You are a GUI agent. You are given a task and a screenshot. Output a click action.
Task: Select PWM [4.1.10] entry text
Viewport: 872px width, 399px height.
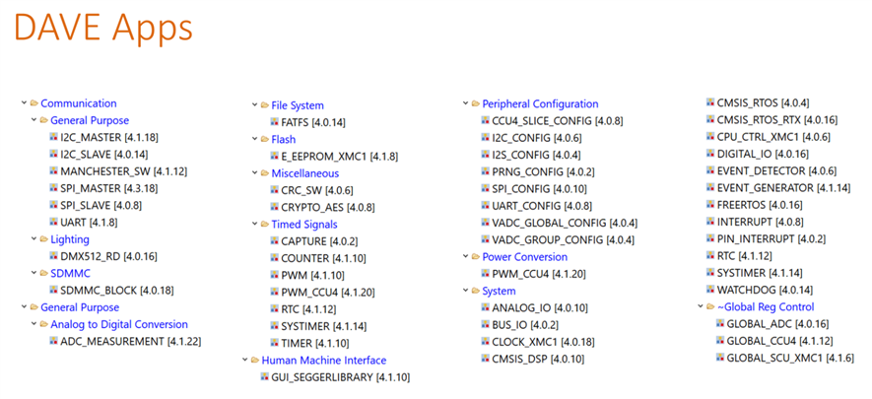tap(313, 275)
